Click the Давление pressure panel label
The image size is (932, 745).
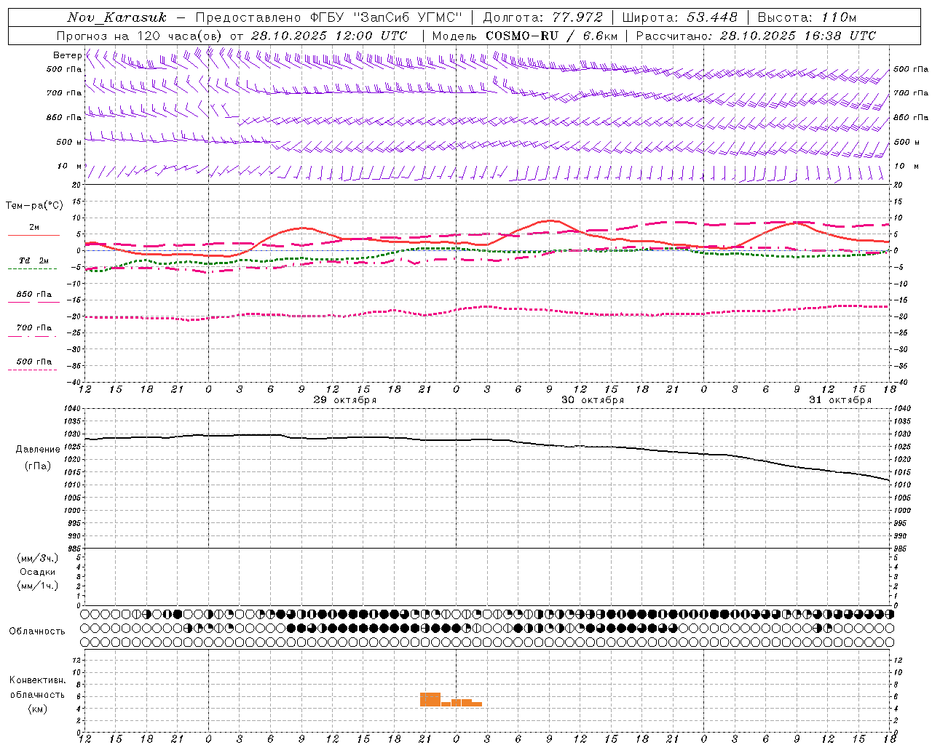click(38, 450)
